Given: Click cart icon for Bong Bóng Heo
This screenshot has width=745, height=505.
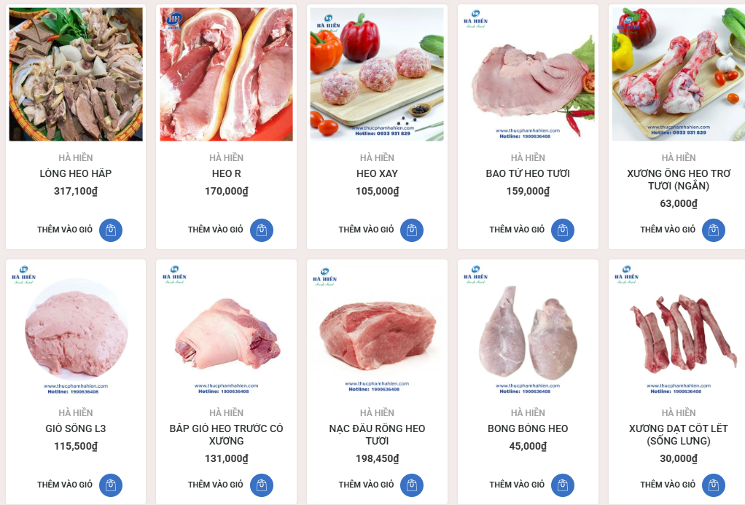Looking at the screenshot, I should (563, 485).
